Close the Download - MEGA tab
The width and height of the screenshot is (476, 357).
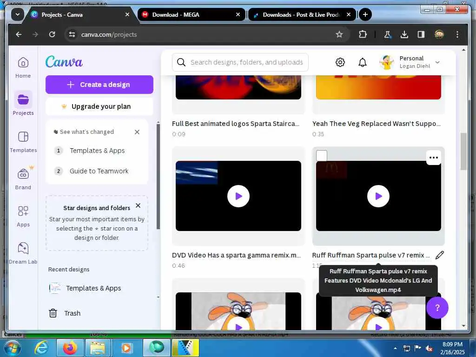(x=238, y=14)
